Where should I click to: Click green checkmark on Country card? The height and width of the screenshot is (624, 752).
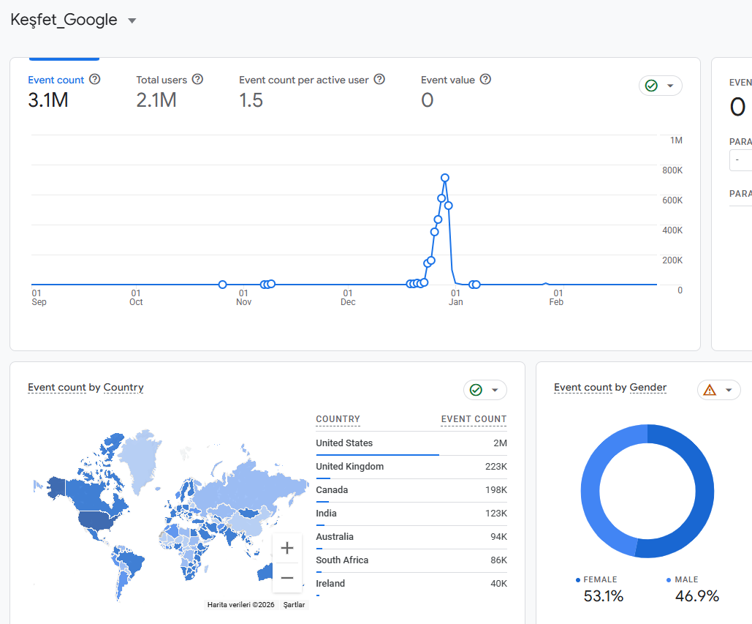click(476, 390)
